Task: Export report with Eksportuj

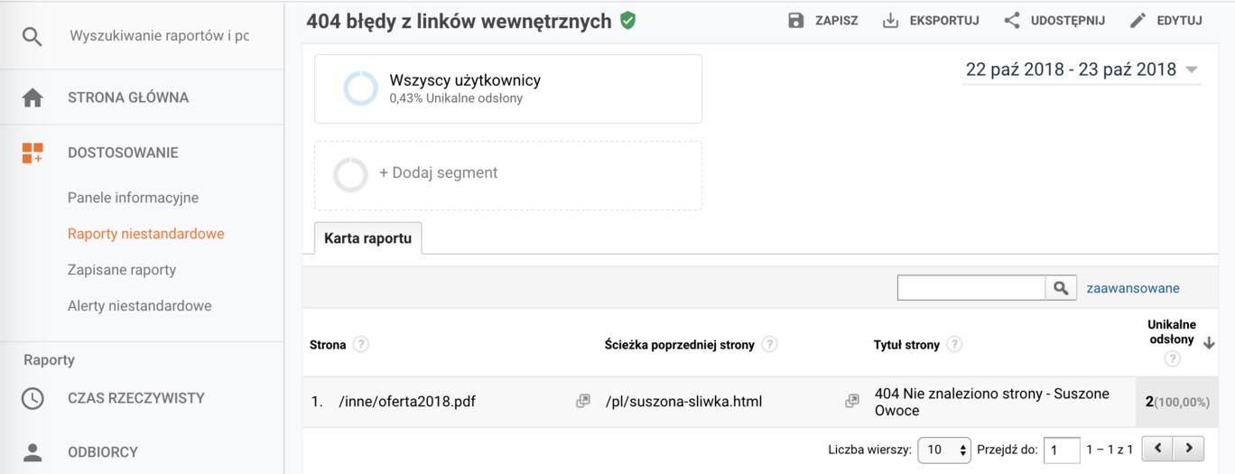Action: 931,20
